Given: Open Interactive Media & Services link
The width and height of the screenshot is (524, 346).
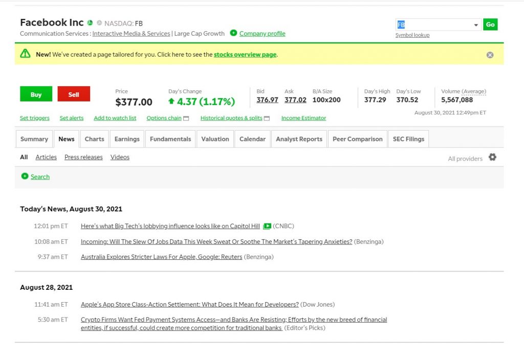Looking at the screenshot, I should [131, 34].
